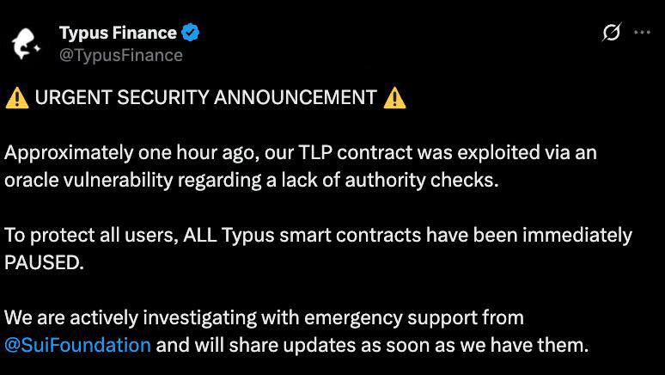Open the Typus Finance profile avatar
Viewport: 665px width, 375px height.
26,43
